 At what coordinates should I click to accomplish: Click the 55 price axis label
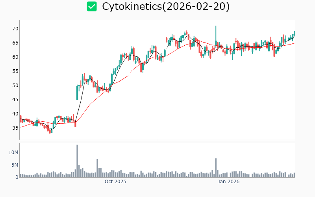(x=15, y=71)
